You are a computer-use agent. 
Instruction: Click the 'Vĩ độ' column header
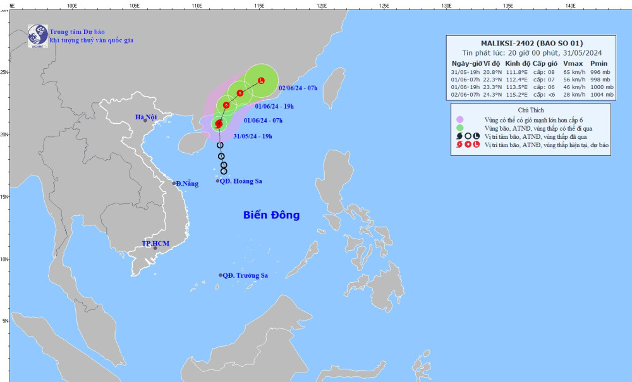(491, 64)
